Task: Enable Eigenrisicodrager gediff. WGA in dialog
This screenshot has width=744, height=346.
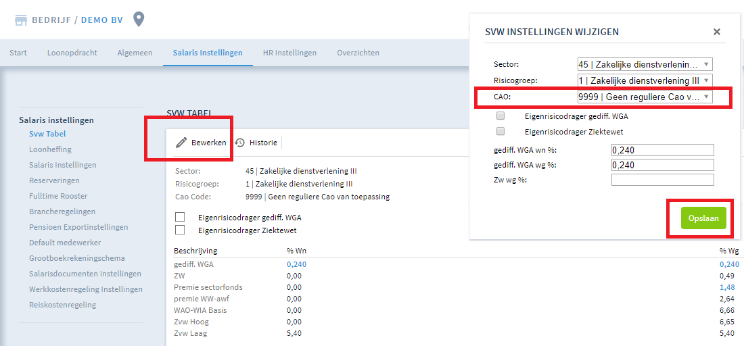Action: tap(500, 116)
